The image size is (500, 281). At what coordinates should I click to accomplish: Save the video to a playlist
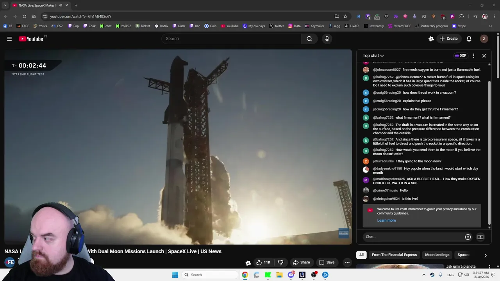(327, 262)
